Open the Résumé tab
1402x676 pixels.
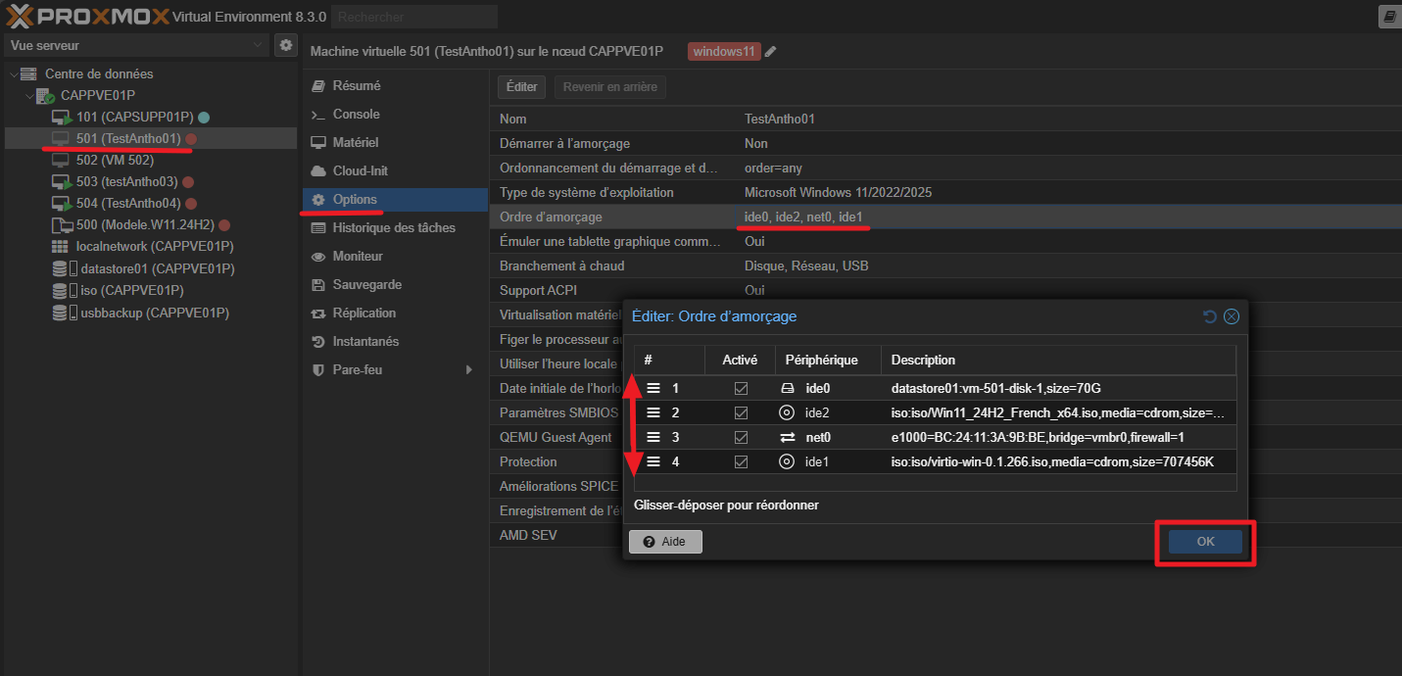(395, 86)
